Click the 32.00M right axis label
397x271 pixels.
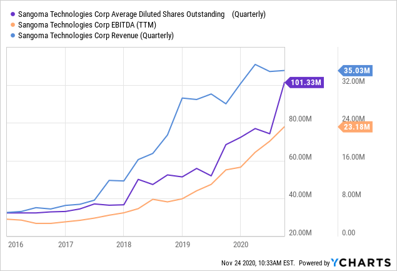[353, 81]
